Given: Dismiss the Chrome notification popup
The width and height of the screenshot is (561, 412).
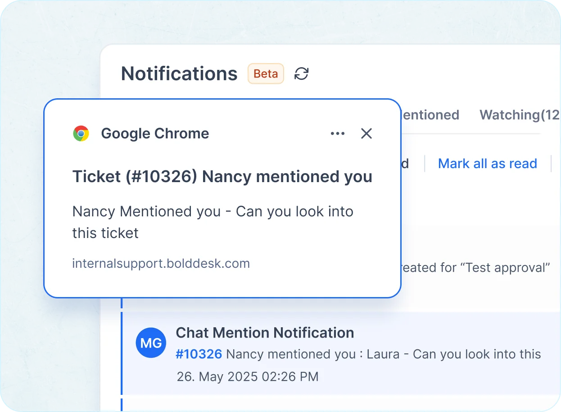Looking at the screenshot, I should point(366,133).
